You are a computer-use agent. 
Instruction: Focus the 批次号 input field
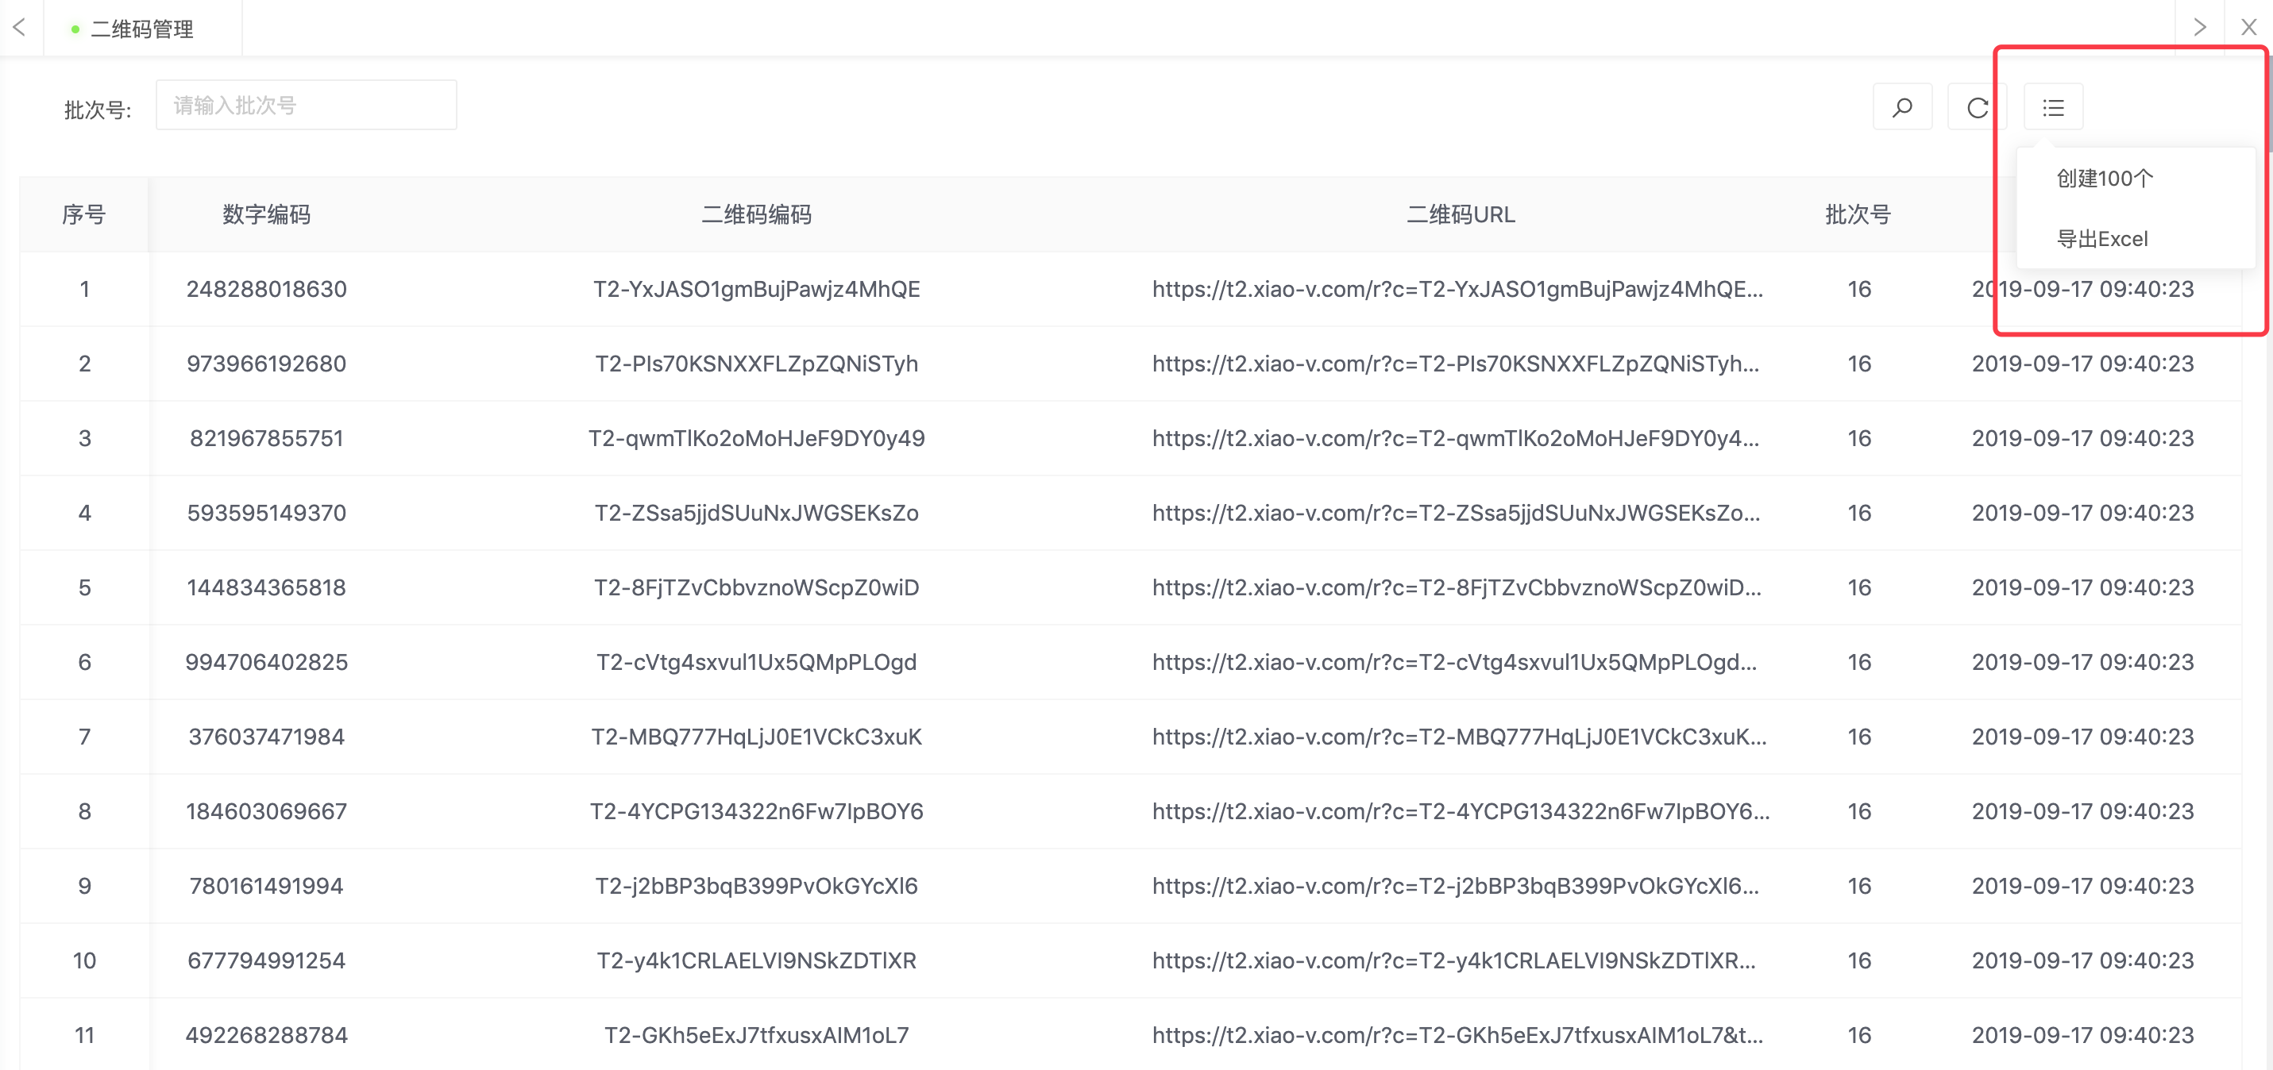[x=307, y=106]
